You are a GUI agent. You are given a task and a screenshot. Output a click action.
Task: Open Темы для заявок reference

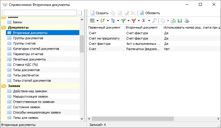tap(42, 118)
